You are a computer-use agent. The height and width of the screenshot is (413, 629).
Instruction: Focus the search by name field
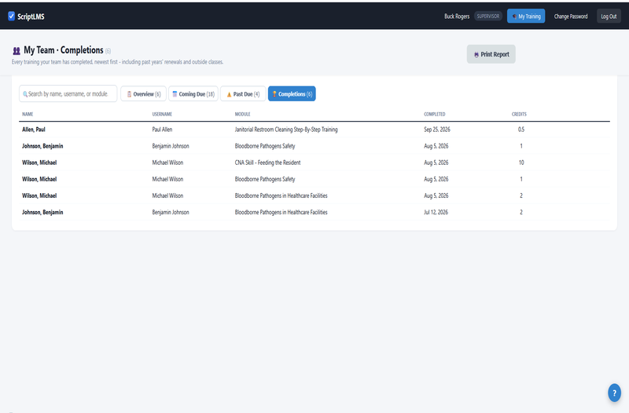(x=68, y=93)
